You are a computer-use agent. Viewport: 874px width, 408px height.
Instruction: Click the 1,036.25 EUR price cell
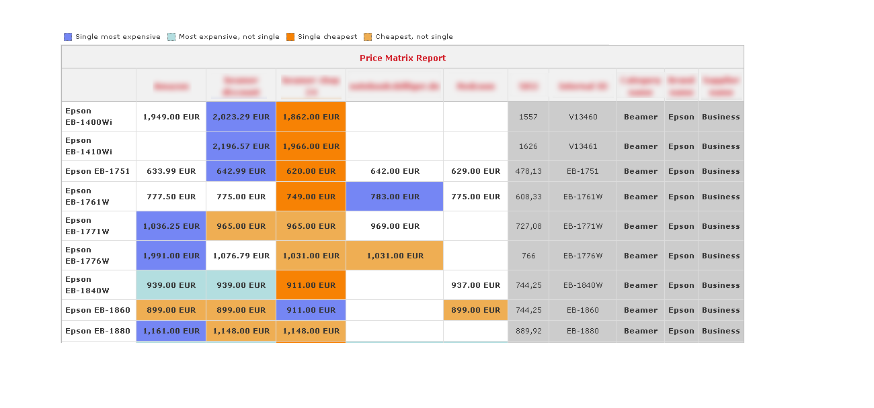click(171, 226)
